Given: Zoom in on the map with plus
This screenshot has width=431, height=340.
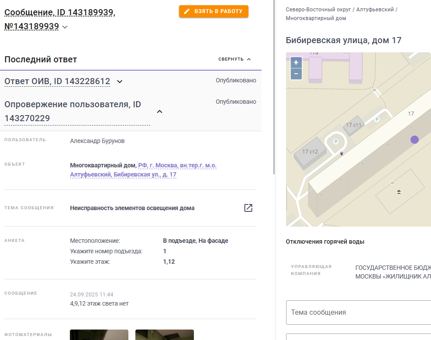Looking at the screenshot, I should [x=296, y=63].
